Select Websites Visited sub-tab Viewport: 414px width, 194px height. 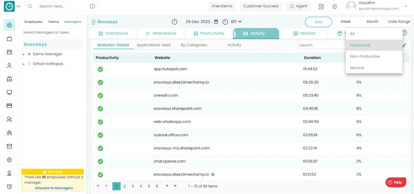click(113, 45)
